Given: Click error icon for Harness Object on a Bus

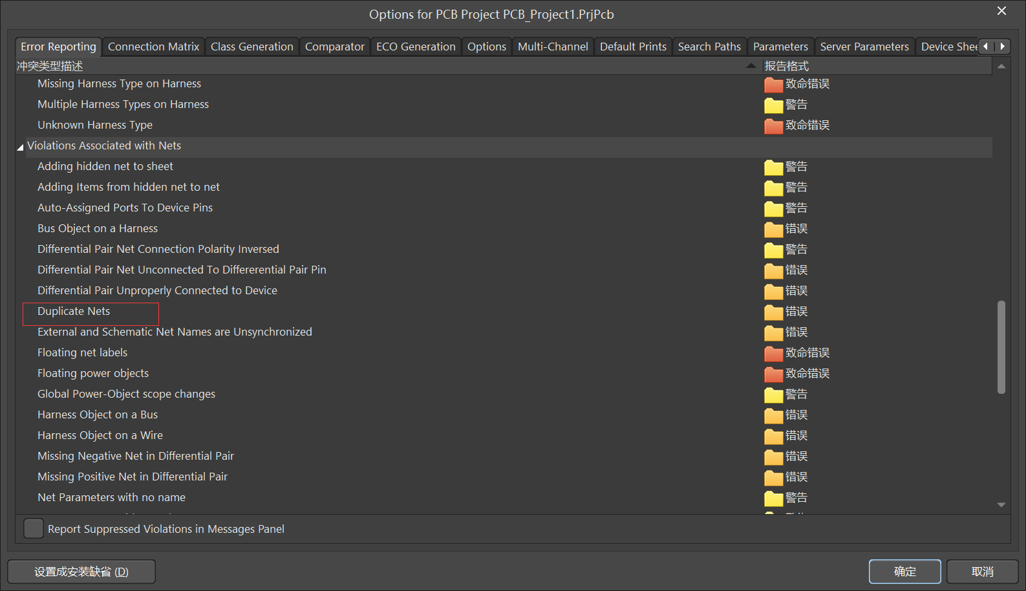Looking at the screenshot, I should point(773,415).
